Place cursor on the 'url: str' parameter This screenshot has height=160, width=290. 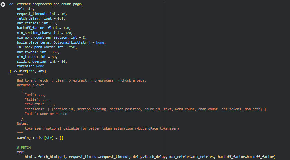(x=25, y=9)
